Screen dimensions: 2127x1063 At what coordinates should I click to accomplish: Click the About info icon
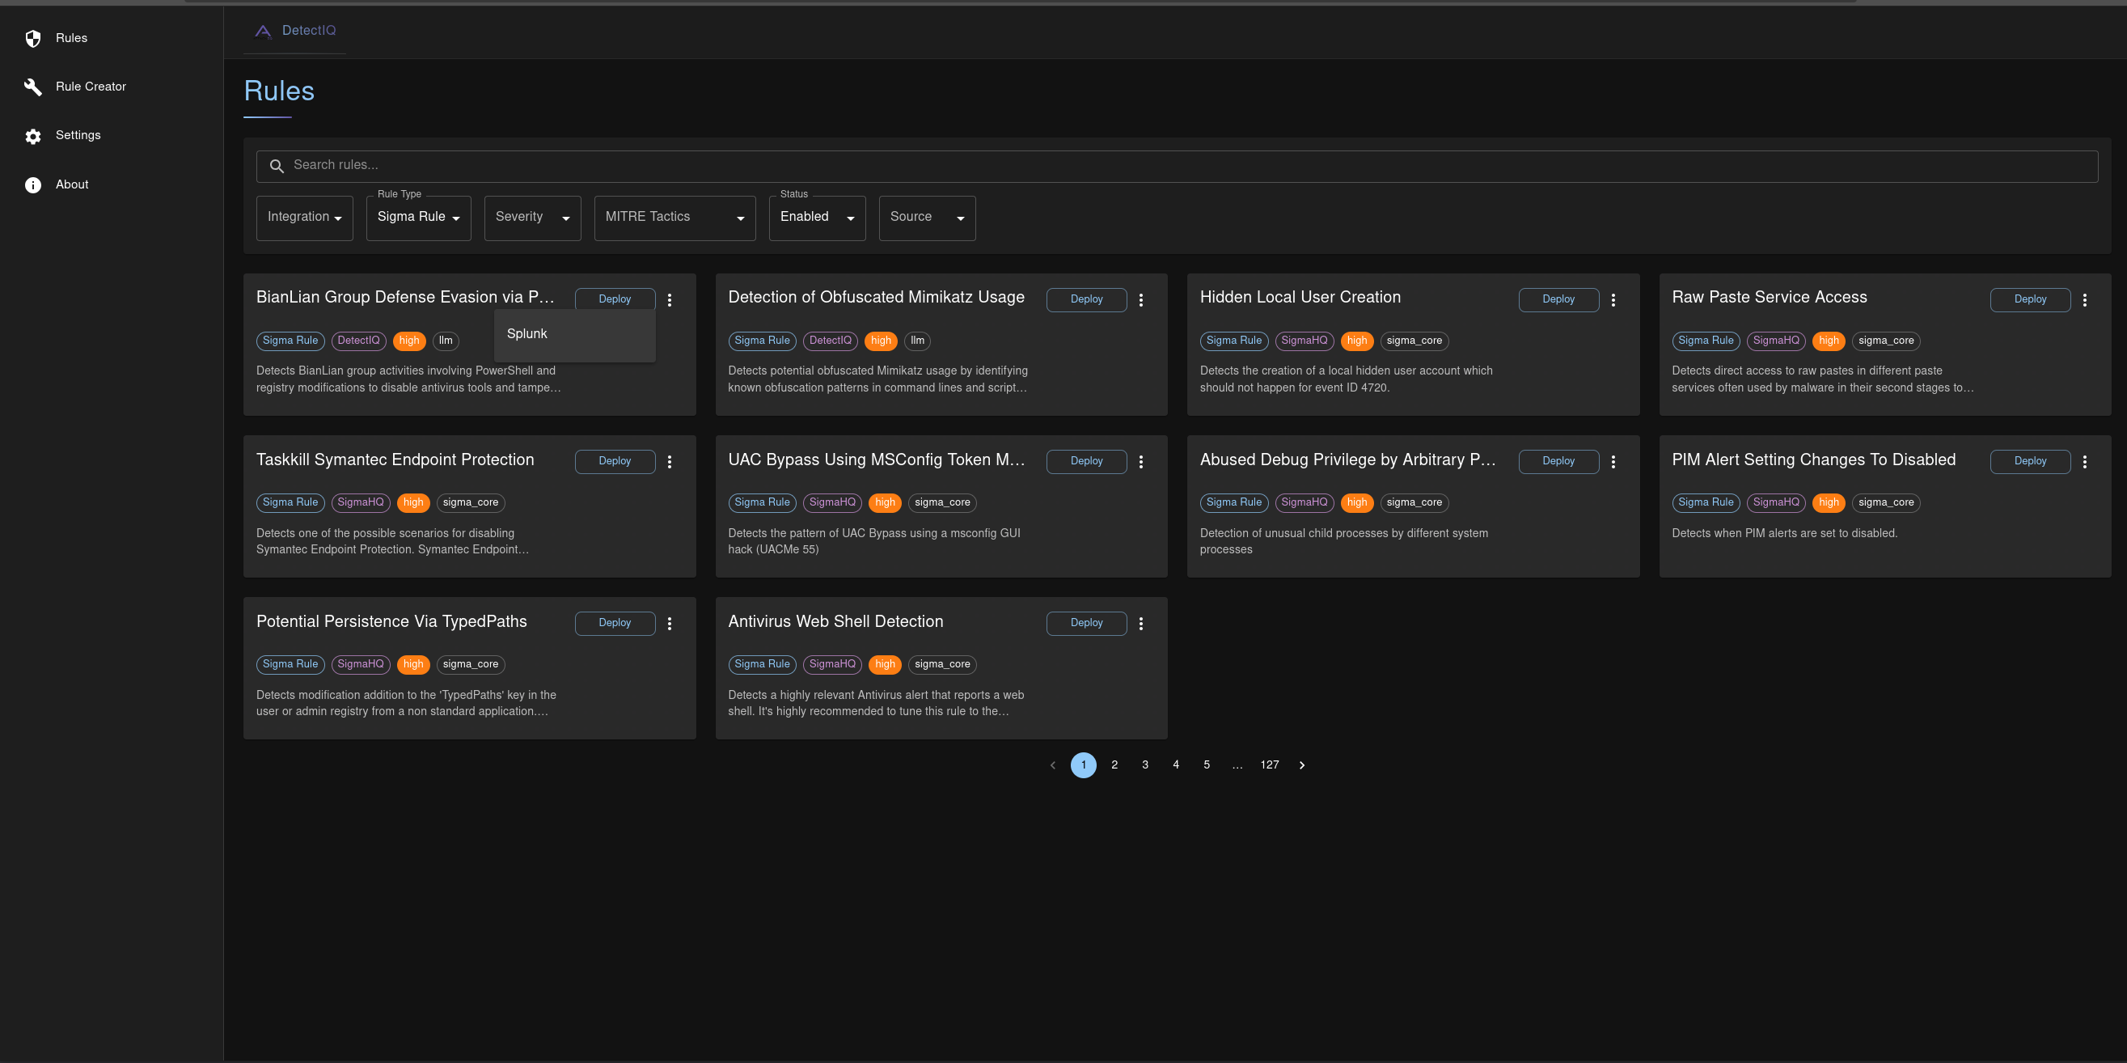(32, 184)
